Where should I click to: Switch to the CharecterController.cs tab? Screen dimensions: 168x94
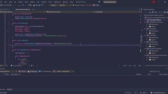coord(23,9)
